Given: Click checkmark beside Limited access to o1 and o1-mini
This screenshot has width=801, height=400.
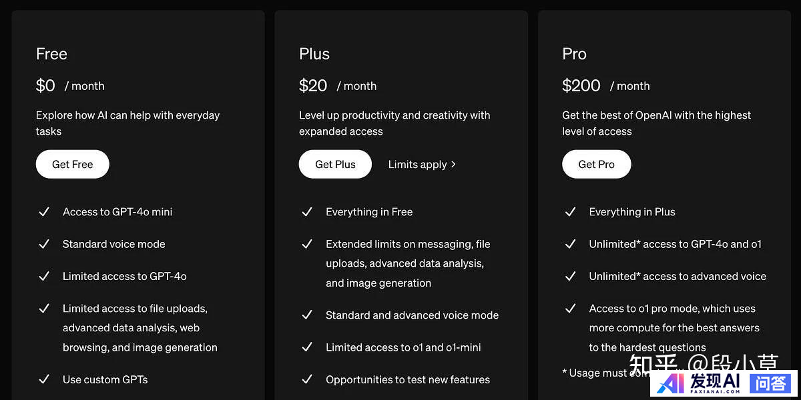Looking at the screenshot, I should [x=307, y=347].
